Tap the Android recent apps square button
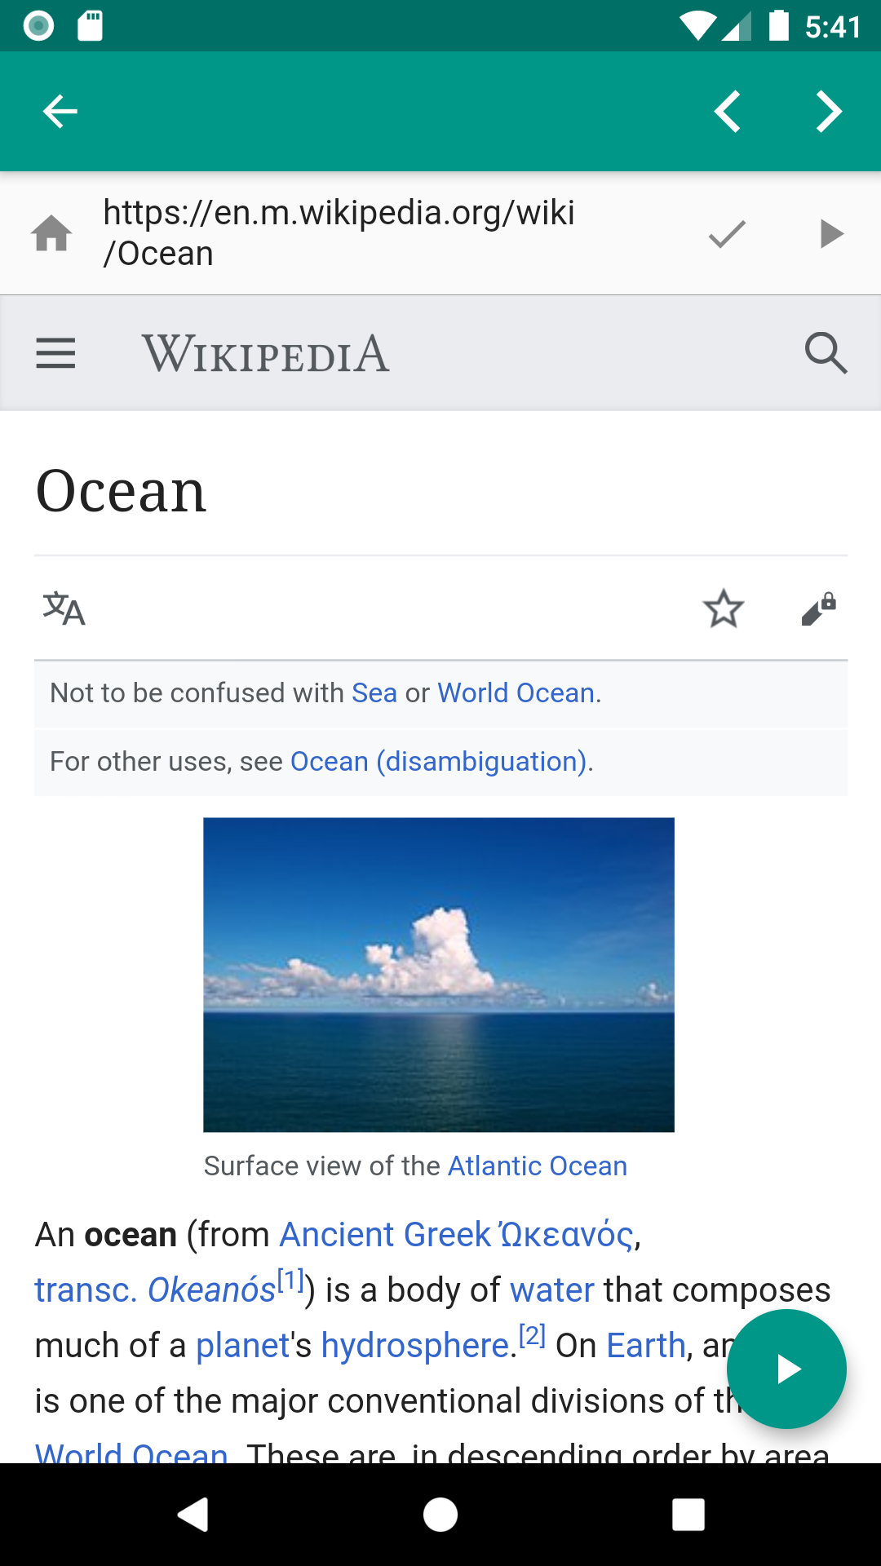The height and width of the screenshot is (1566, 881). click(688, 1515)
